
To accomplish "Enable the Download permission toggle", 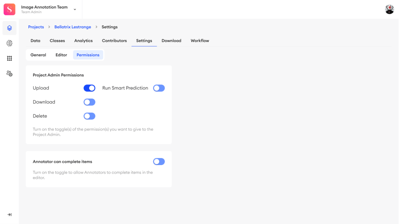I will coord(89,102).
